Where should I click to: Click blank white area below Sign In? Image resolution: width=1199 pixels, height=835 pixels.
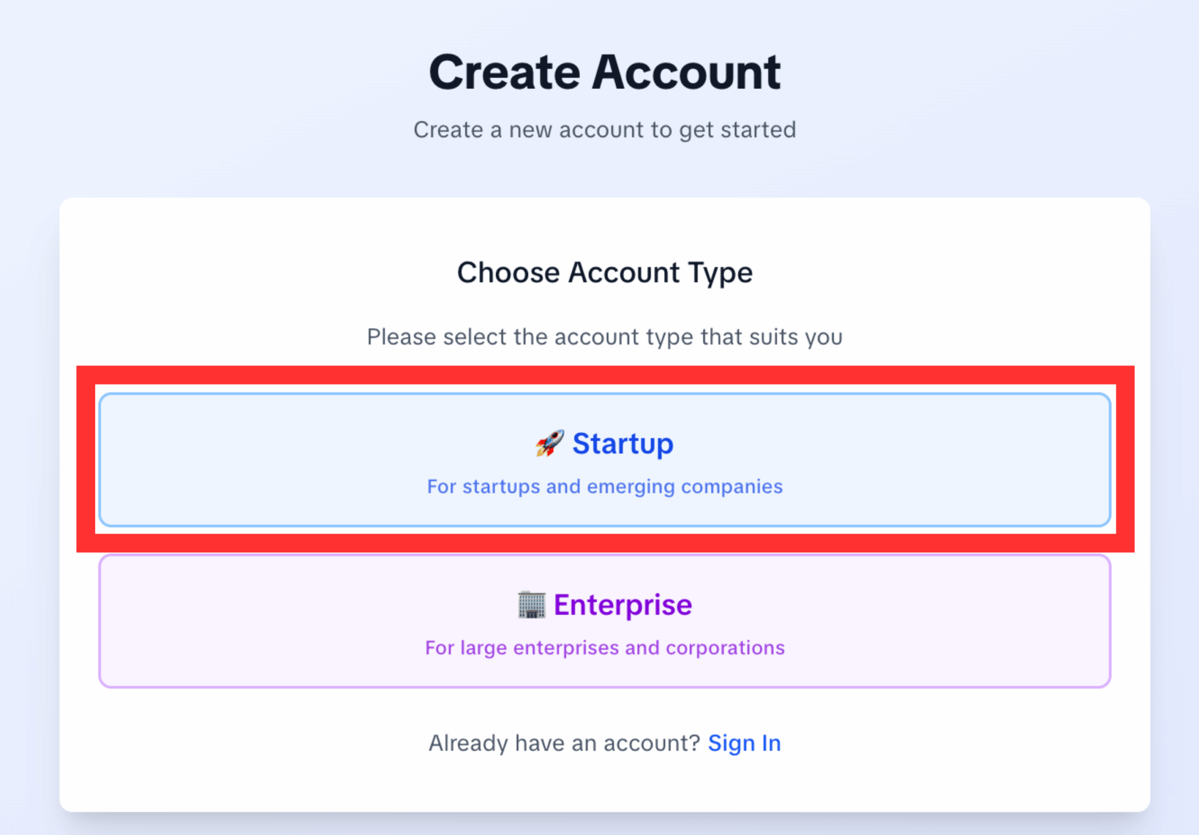[x=605, y=783]
